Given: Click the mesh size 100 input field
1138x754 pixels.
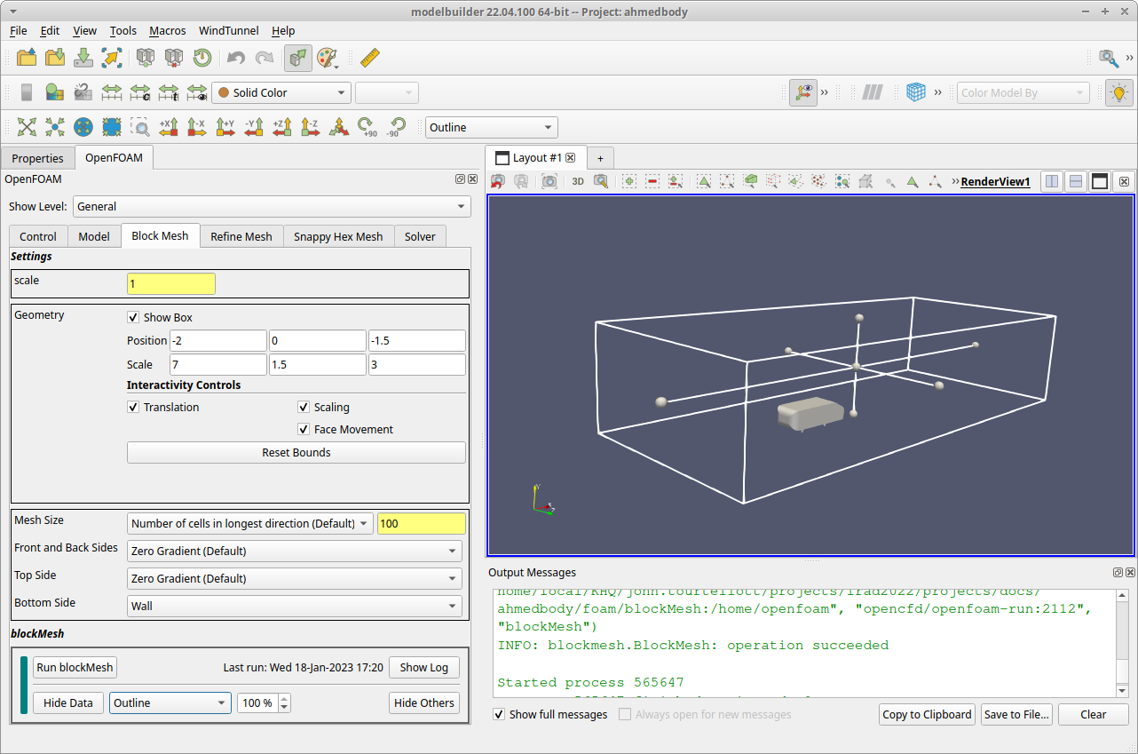Looking at the screenshot, I should [x=422, y=523].
